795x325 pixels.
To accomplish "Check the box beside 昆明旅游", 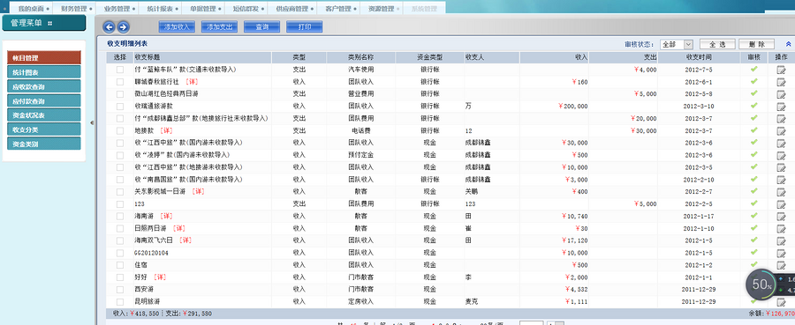I will pos(120,302).
